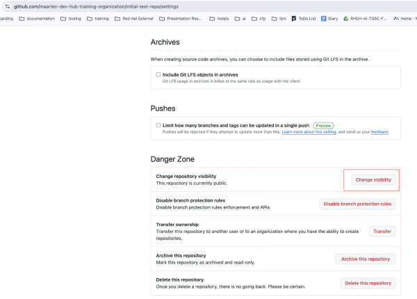417x299 pixels.
Task: Click the Transfer ownership button
Action: pyautogui.click(x=382, y=232)
